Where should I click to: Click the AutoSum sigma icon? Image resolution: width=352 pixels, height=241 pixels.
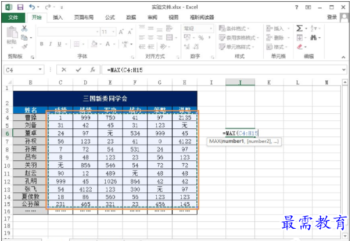pyautogui.click(x=299, y=28)
